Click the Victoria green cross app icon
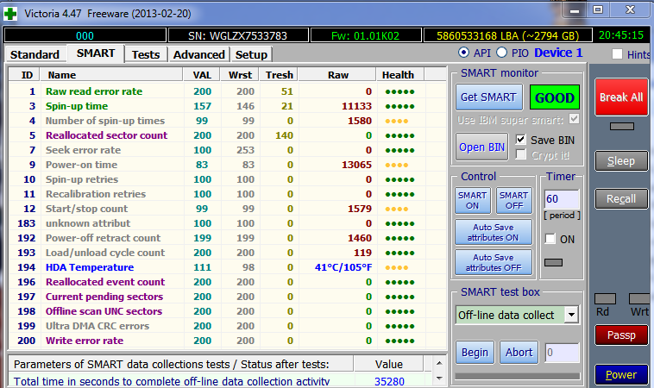 (x=10, y=14)
